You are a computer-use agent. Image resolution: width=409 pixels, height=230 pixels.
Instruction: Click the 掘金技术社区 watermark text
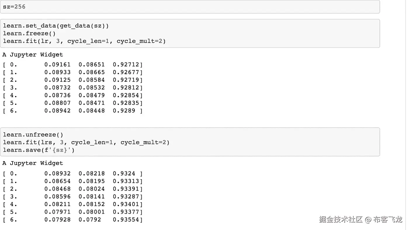pos(341,219)
